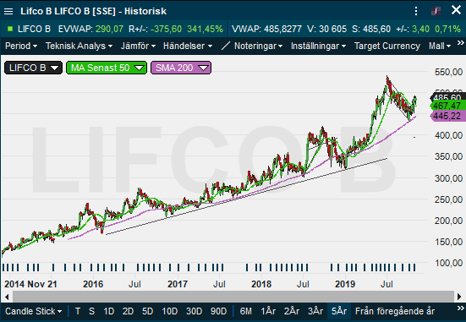Click the 2017 label on the time axis

pos(178,284)
